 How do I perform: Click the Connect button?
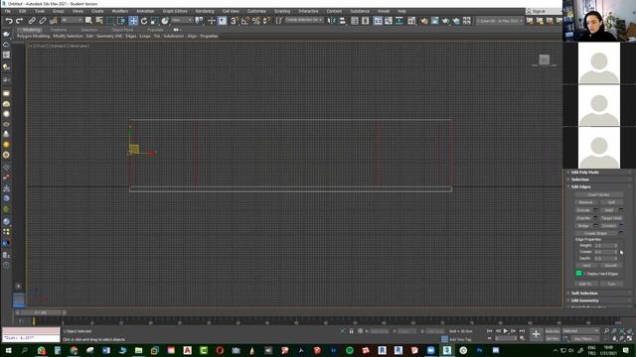click(608, 226)
